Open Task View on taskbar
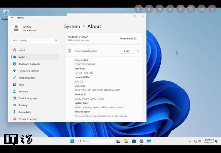 click(118, 142)
